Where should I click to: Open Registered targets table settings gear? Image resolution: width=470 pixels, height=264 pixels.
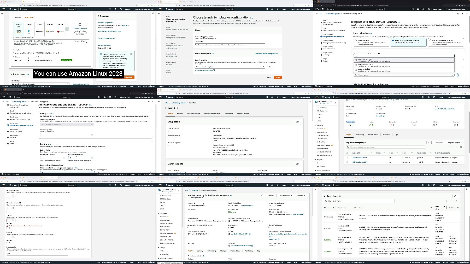click(x=461, y=147)
